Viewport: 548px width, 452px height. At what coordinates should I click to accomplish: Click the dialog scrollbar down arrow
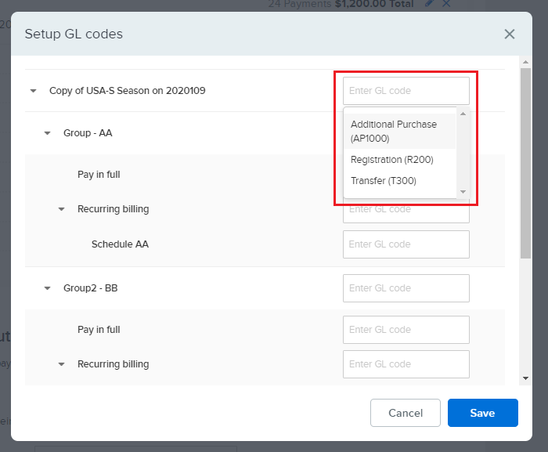pyautogui.click(x=525, y=378)
